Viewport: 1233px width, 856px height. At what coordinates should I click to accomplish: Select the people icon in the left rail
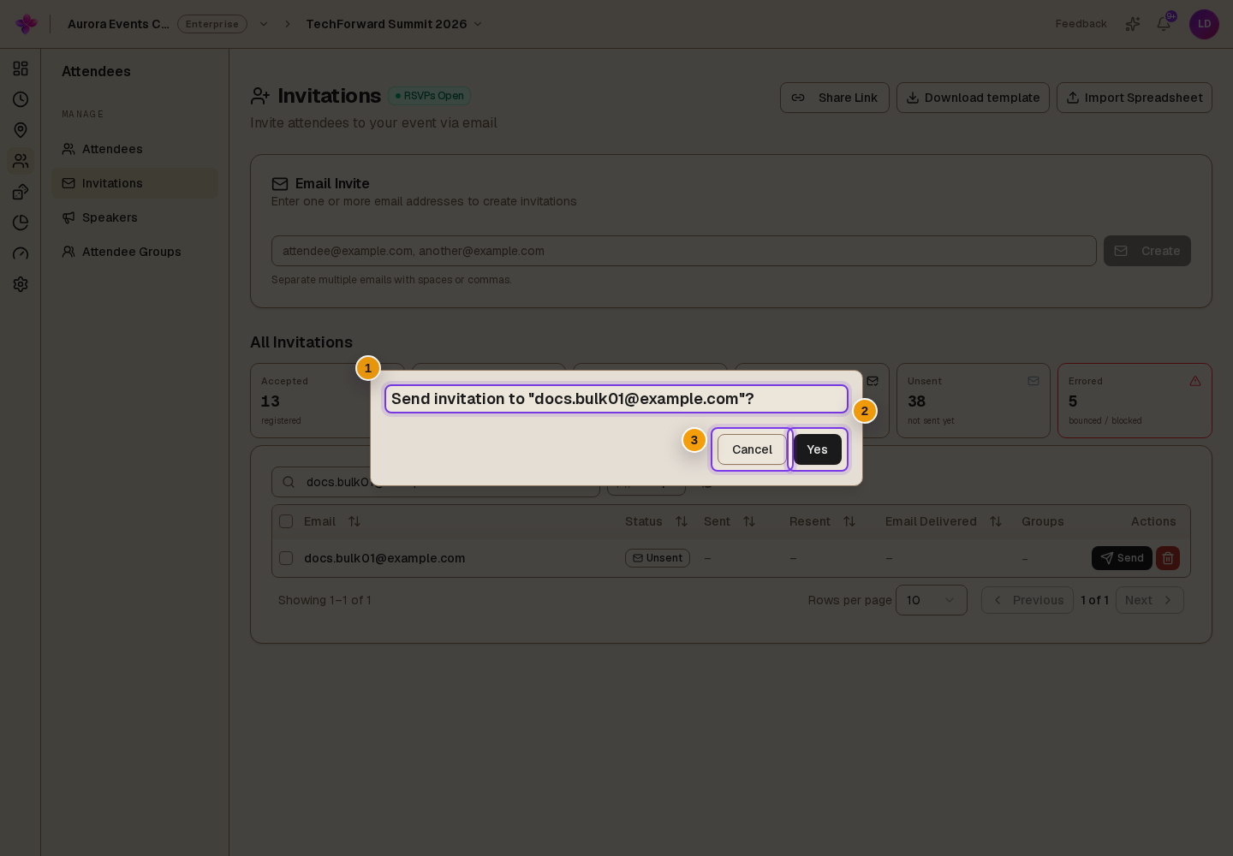(21, 161)
